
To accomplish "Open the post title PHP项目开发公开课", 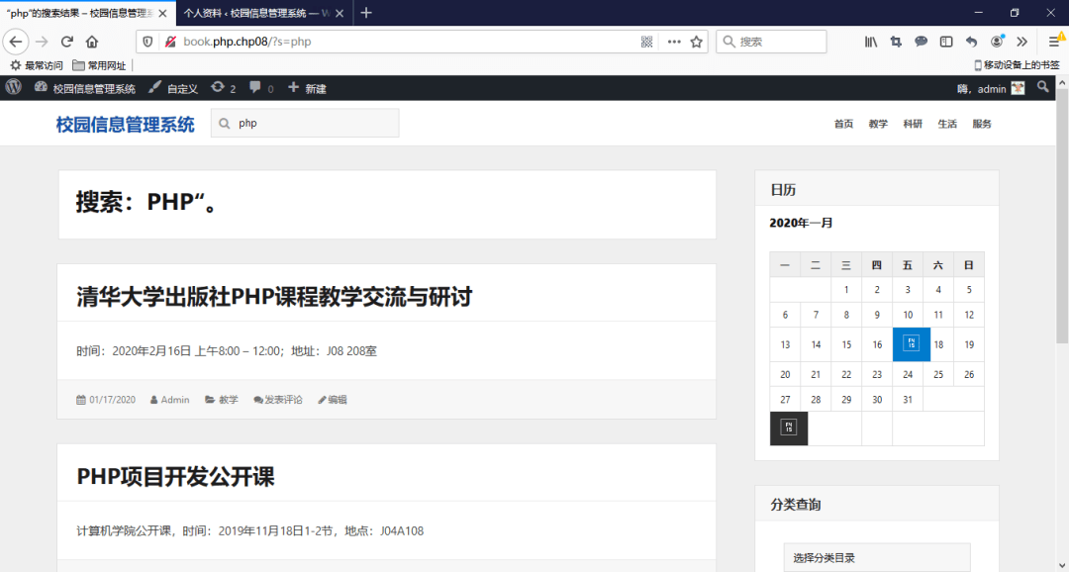I will 178,473.
